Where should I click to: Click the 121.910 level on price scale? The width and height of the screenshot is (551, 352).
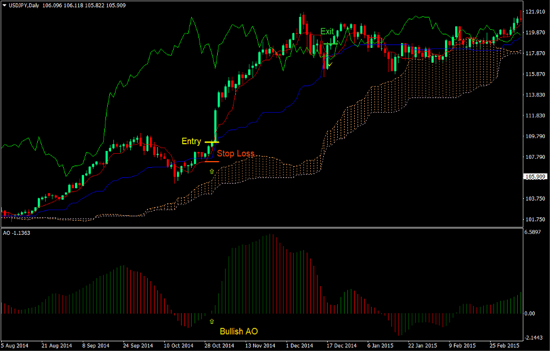click(534, 12)
